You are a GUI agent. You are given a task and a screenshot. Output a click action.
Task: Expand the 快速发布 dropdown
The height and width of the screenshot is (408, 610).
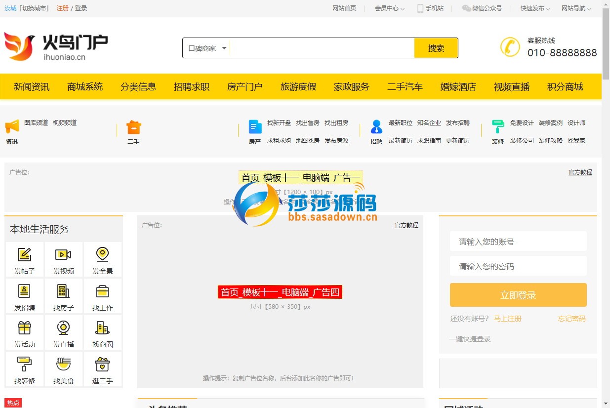point(535,8)
